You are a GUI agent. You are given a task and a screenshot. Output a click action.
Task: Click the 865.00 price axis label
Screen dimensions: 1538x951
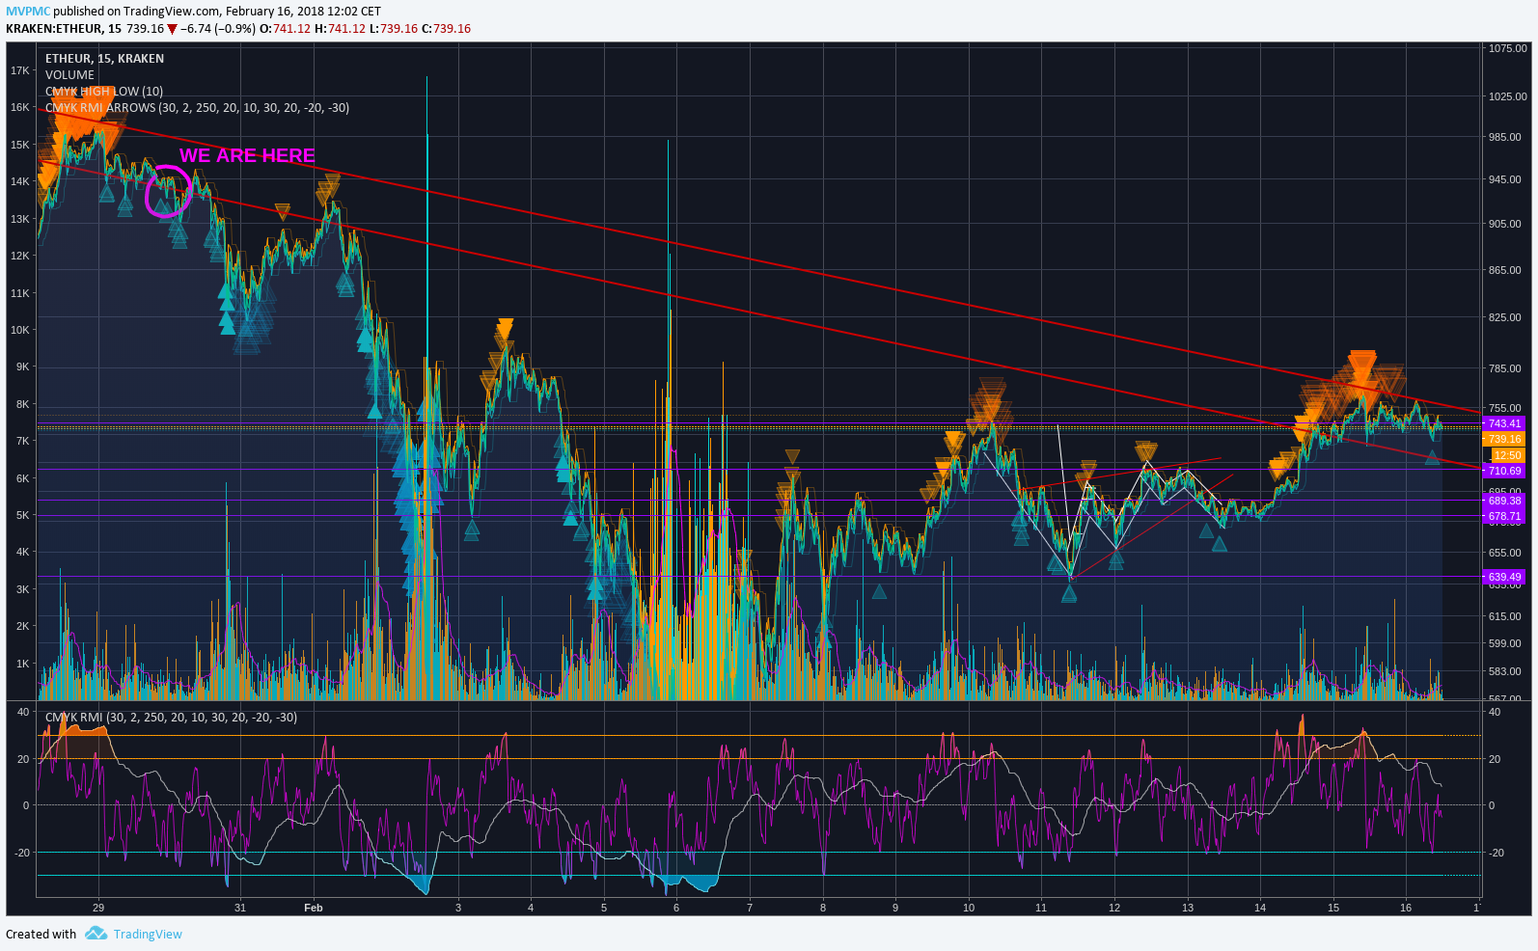tap(1504, 270)
